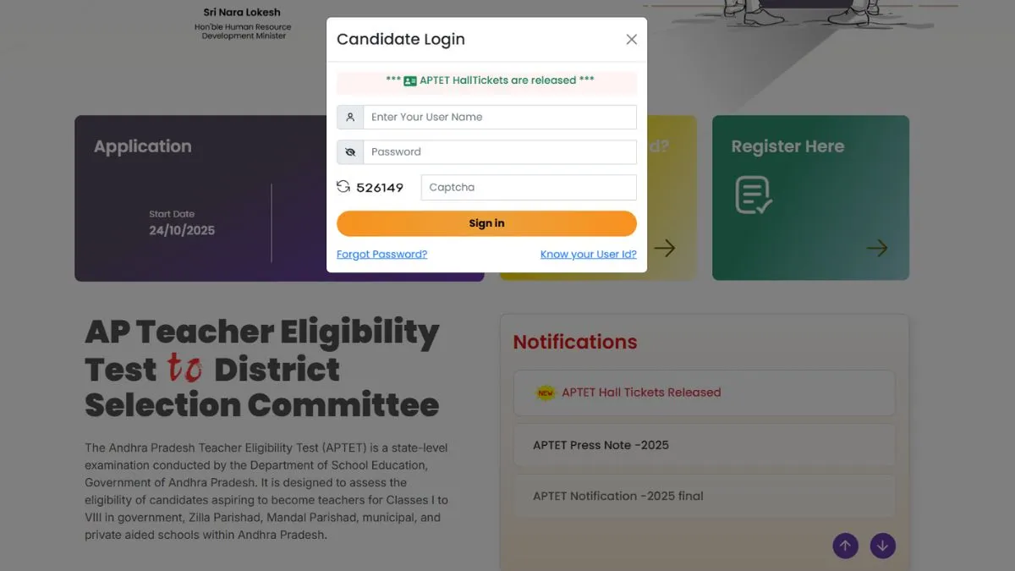Click the arrow on the green Register Here card
1015x571 pixels.
pyautogui.click(x=877, y=248)
